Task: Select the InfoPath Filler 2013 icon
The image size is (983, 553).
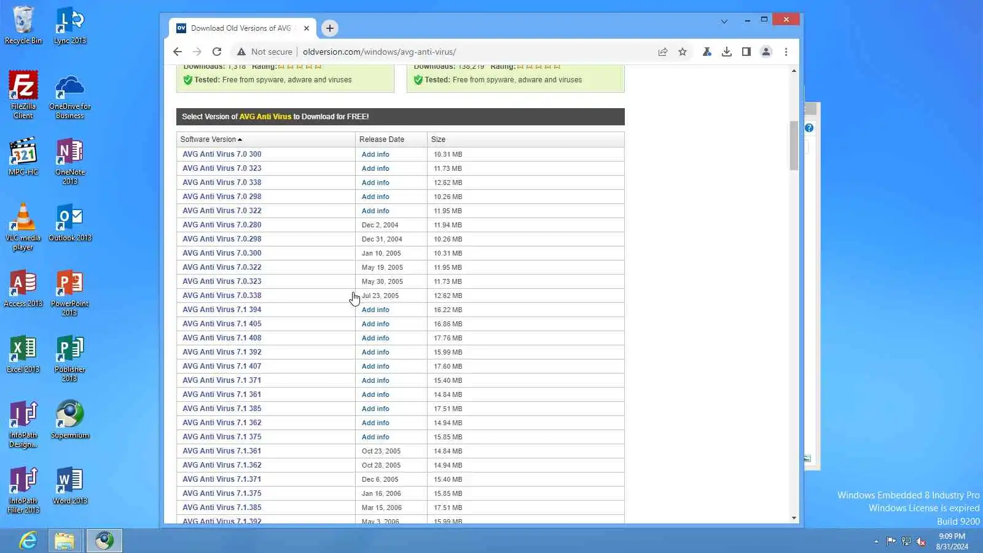Action: (x=23, y=490)
